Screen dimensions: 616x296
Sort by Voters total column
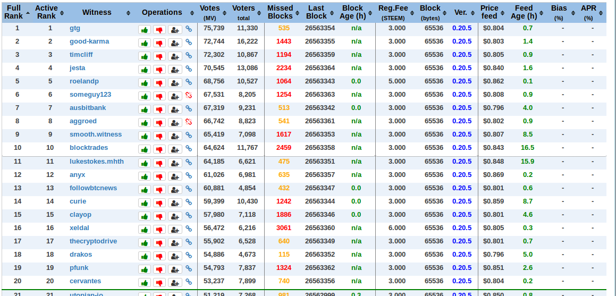246,12
